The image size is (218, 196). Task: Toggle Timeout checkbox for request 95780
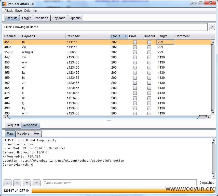(x=149, y=52)
